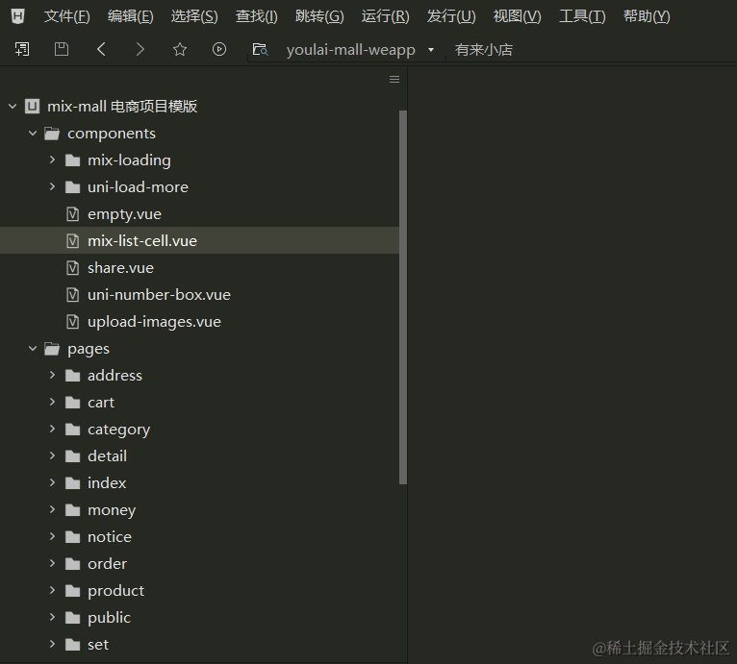Screen dimensions: 737x664
Task: Select the "upload-images.vue" file name
Action: click(x=154, y=322)
